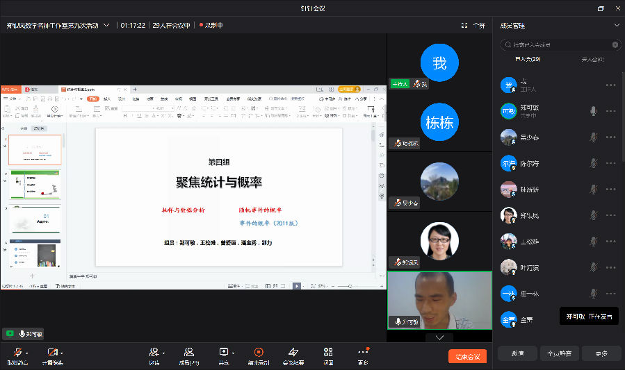Click the red end meeting button
Image resolution: width=625 pixels, height=370 pixels.
467,356
